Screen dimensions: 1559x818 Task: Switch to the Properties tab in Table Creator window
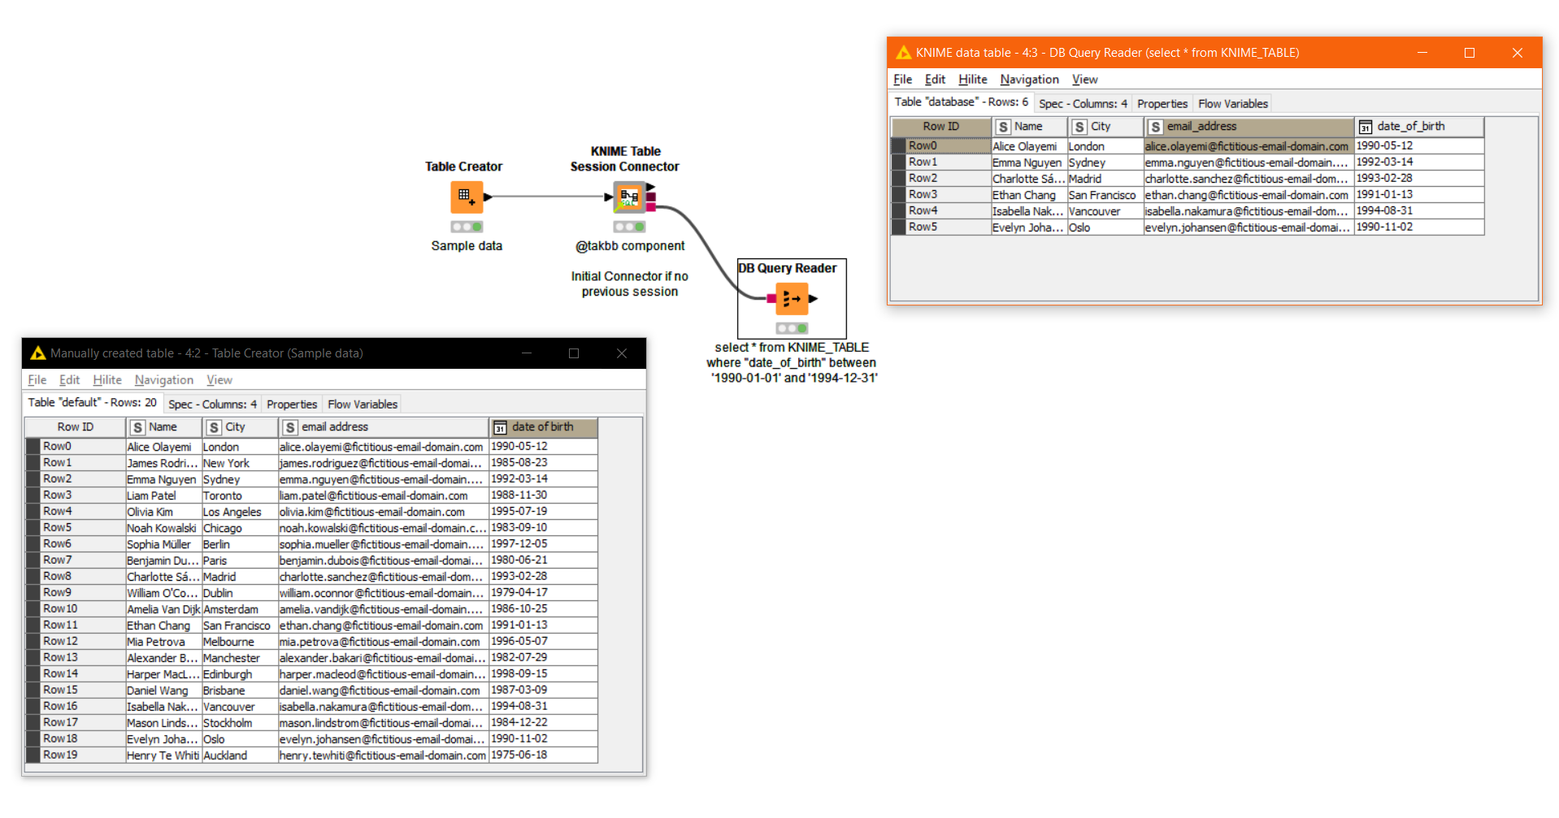(291, 404)
